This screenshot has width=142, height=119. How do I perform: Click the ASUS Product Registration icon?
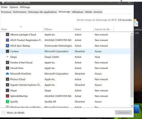[x=7, y=40]
